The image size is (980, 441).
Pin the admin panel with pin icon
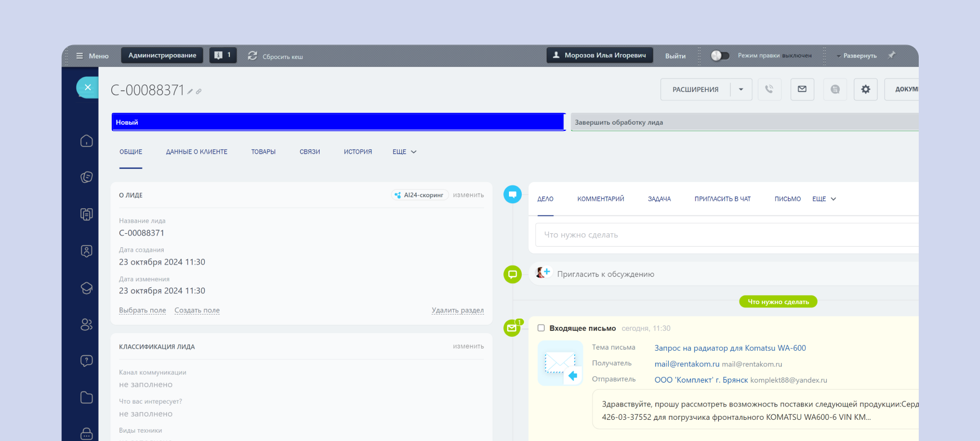(891, 55)
